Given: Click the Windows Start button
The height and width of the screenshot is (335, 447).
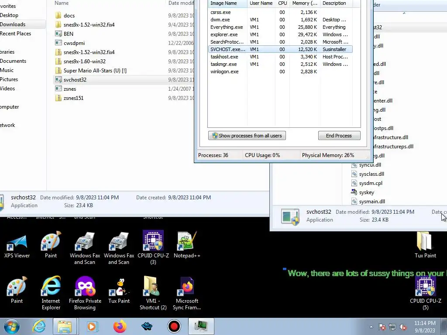Looking at the screenshot, I should tap(11, 326).
